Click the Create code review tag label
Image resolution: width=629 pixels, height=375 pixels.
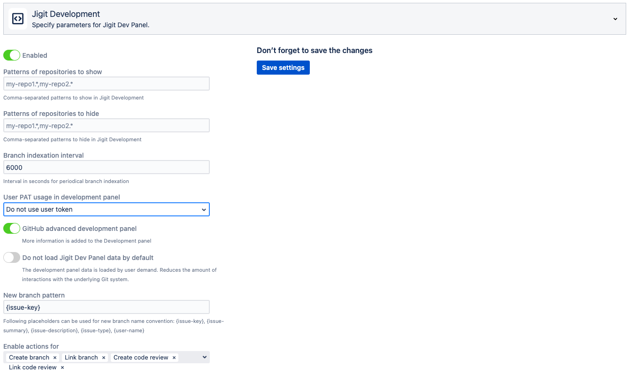coord(140,358)
